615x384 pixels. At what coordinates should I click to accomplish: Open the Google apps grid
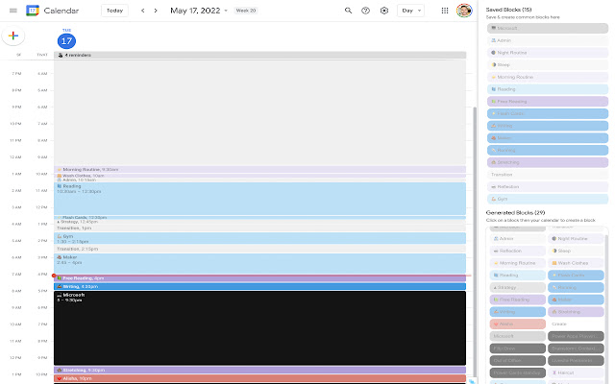445,11
